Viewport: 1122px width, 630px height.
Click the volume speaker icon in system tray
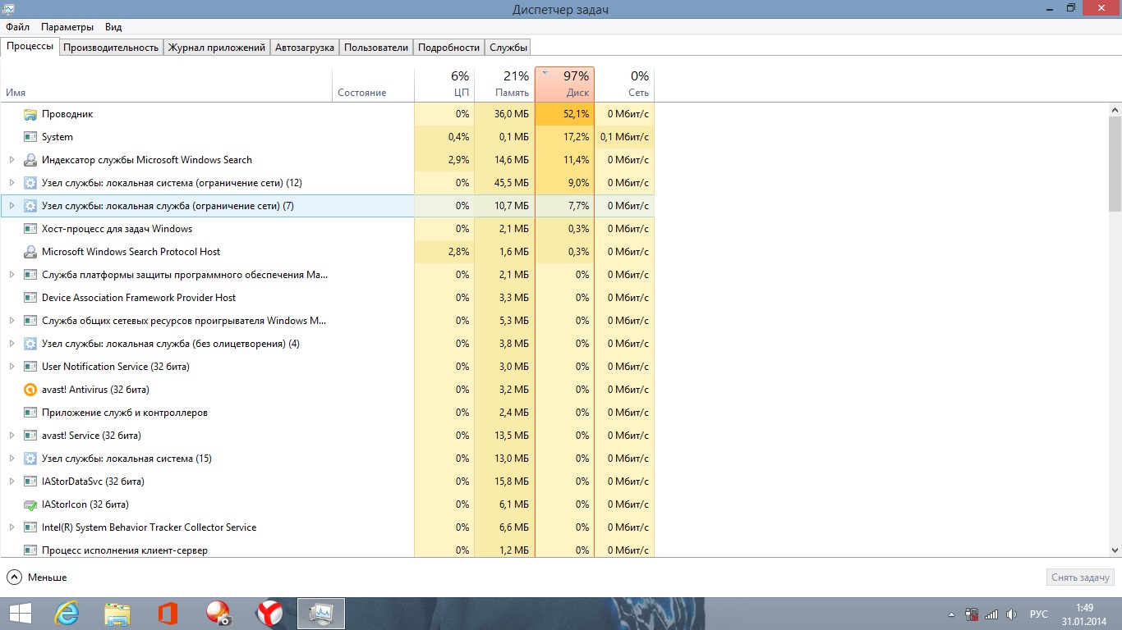click(x=1011, y=614)
